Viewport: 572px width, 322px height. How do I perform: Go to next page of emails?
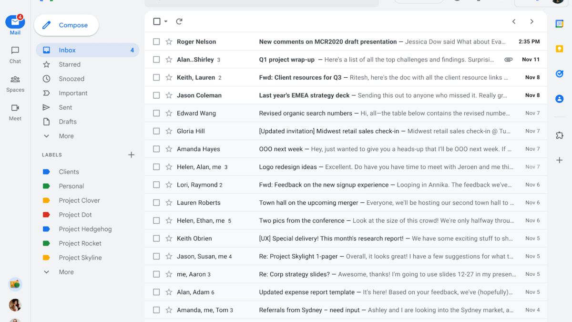[x=532, y=21]
